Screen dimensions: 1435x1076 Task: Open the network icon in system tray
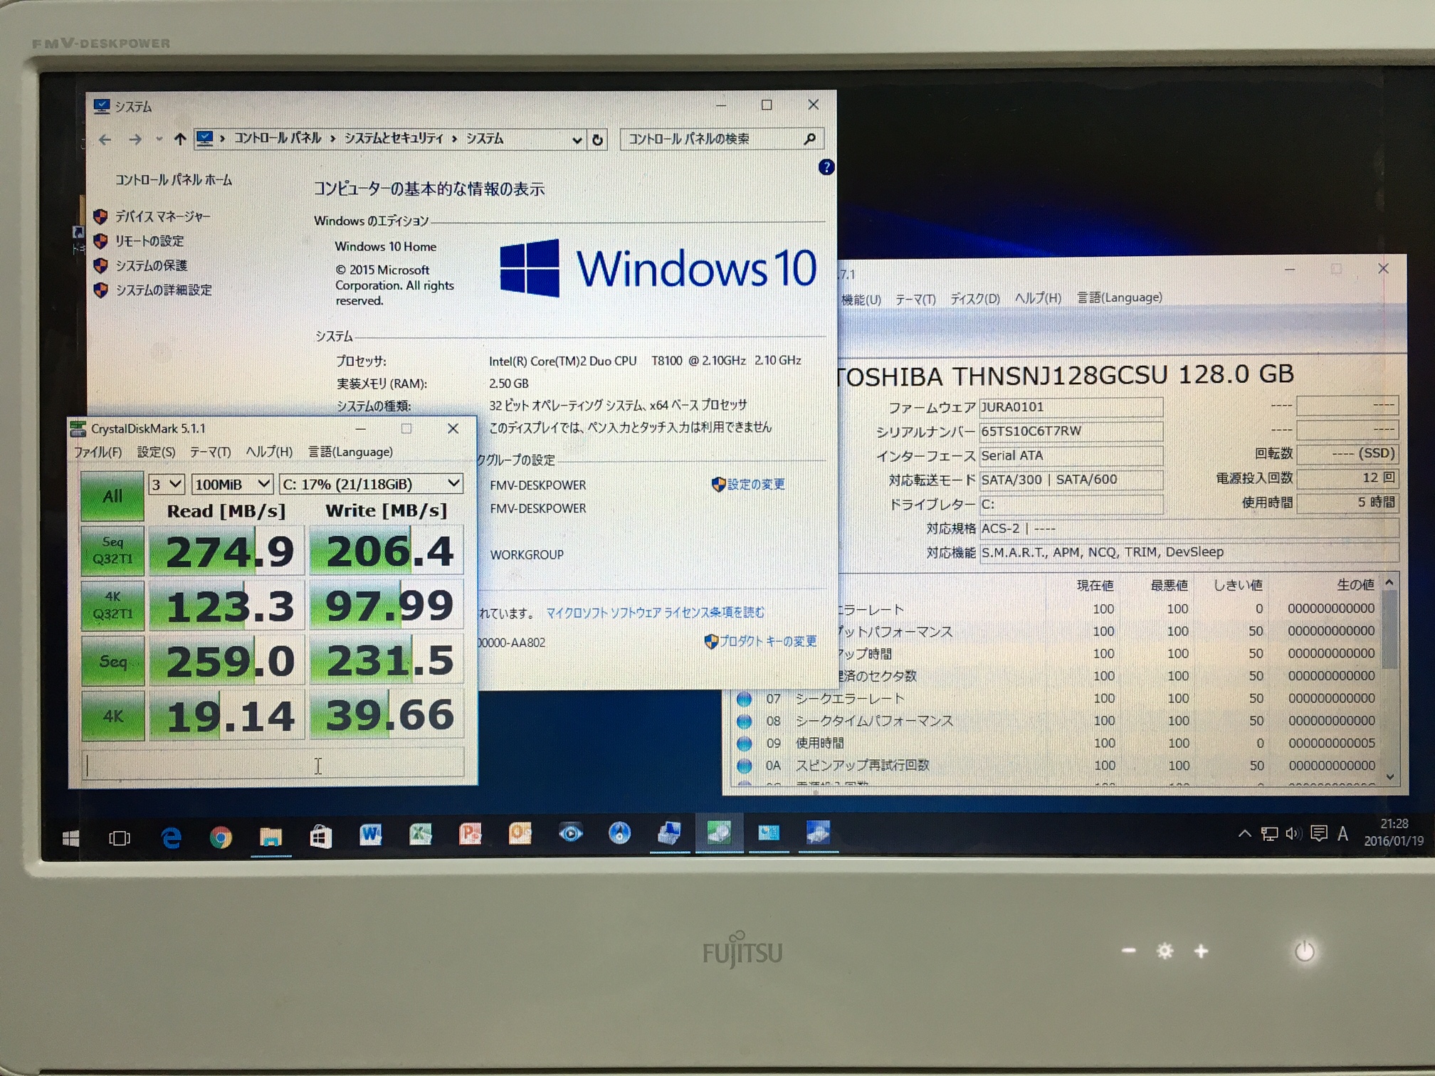(x=1269, y=833)
